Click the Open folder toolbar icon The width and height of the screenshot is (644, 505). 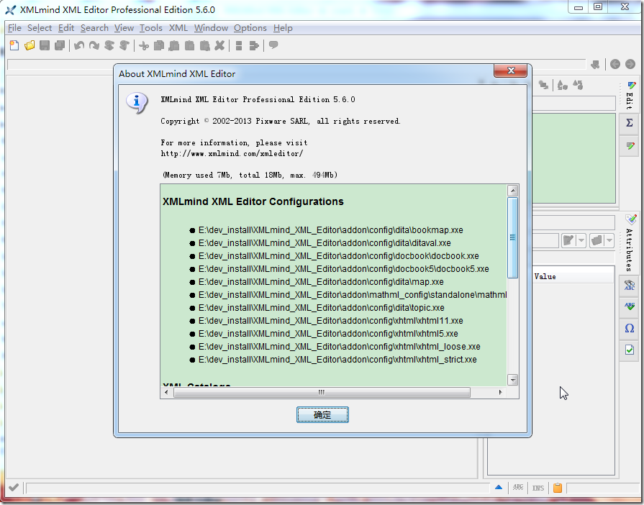[x=30, y=45]
